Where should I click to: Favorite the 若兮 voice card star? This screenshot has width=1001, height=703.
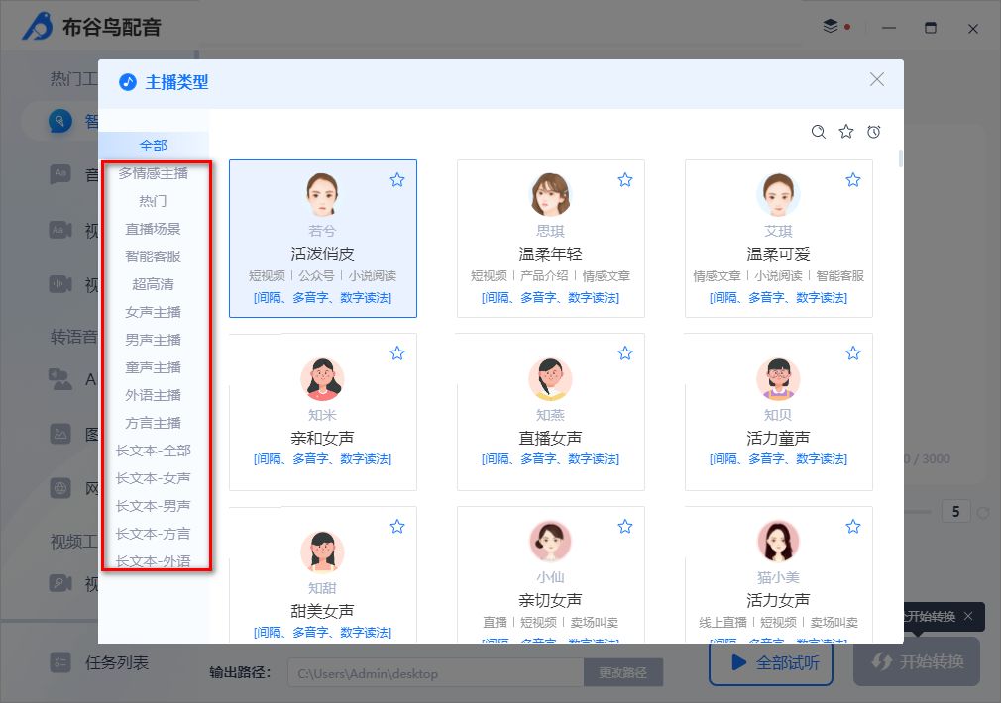click(397, 180)
